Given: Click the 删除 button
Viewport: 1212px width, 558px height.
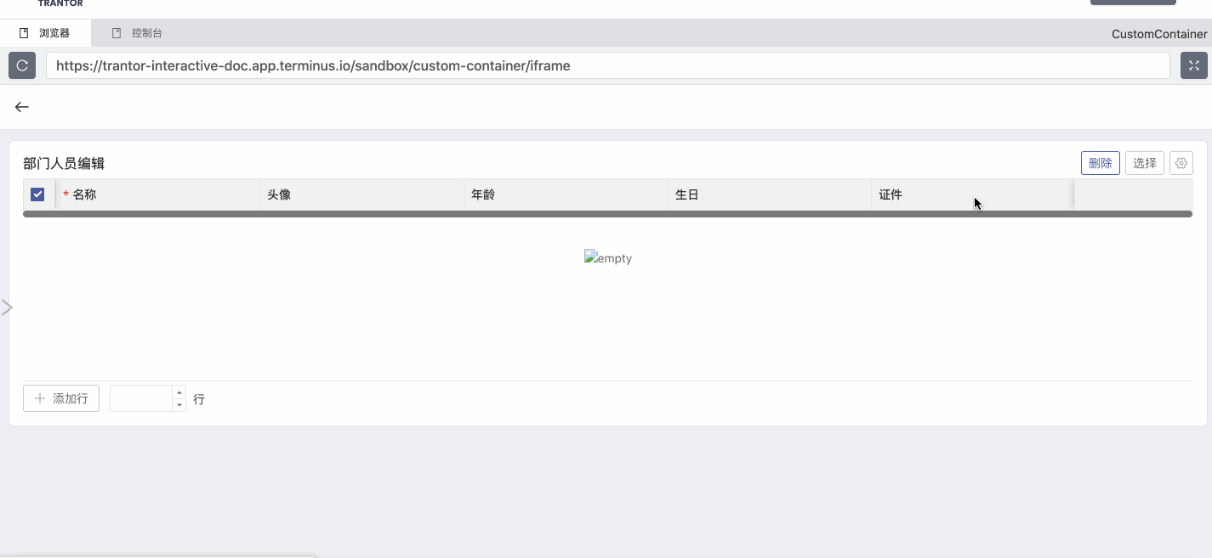Looking at the screenshot, I should point(1100,163).
